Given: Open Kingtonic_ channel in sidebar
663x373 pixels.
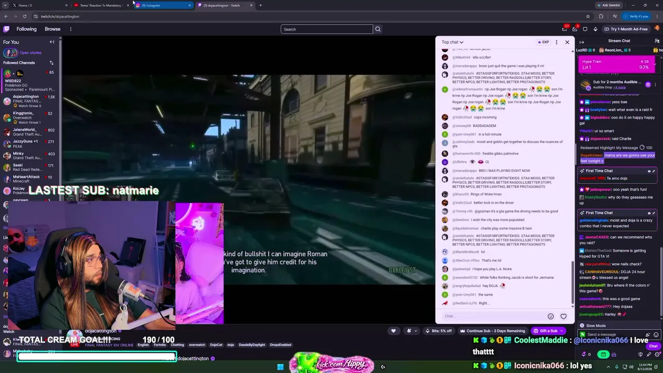Looking at the screenshot, I should point(30,118).
